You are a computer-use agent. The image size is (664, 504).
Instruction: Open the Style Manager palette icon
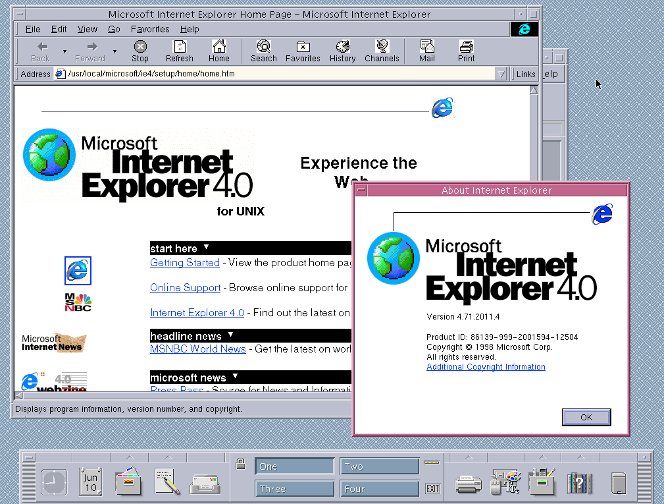click(x=505, y=482)
